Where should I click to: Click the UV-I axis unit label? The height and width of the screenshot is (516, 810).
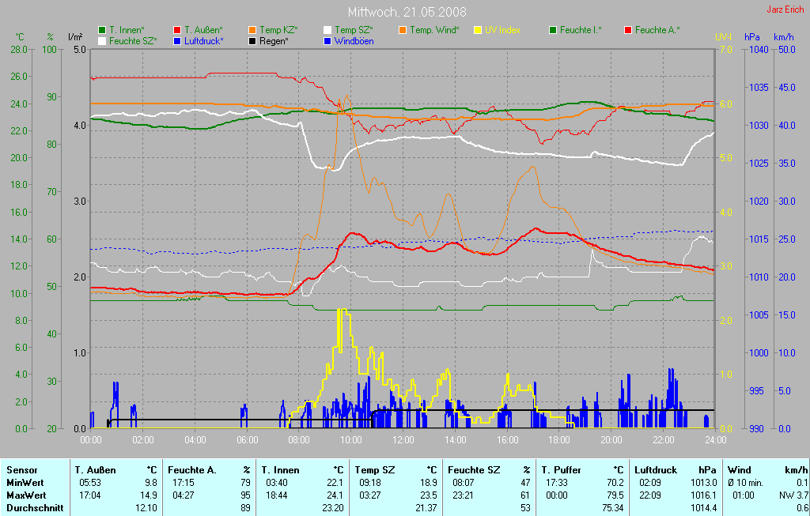click(x=725, y=37)
